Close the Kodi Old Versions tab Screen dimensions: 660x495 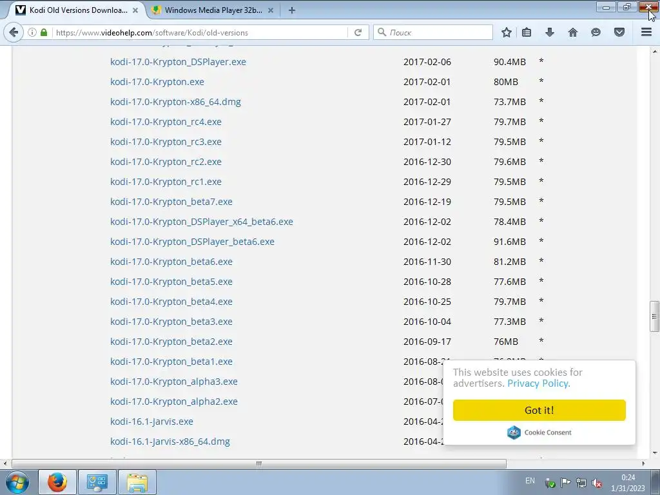[x=135, y=10]
